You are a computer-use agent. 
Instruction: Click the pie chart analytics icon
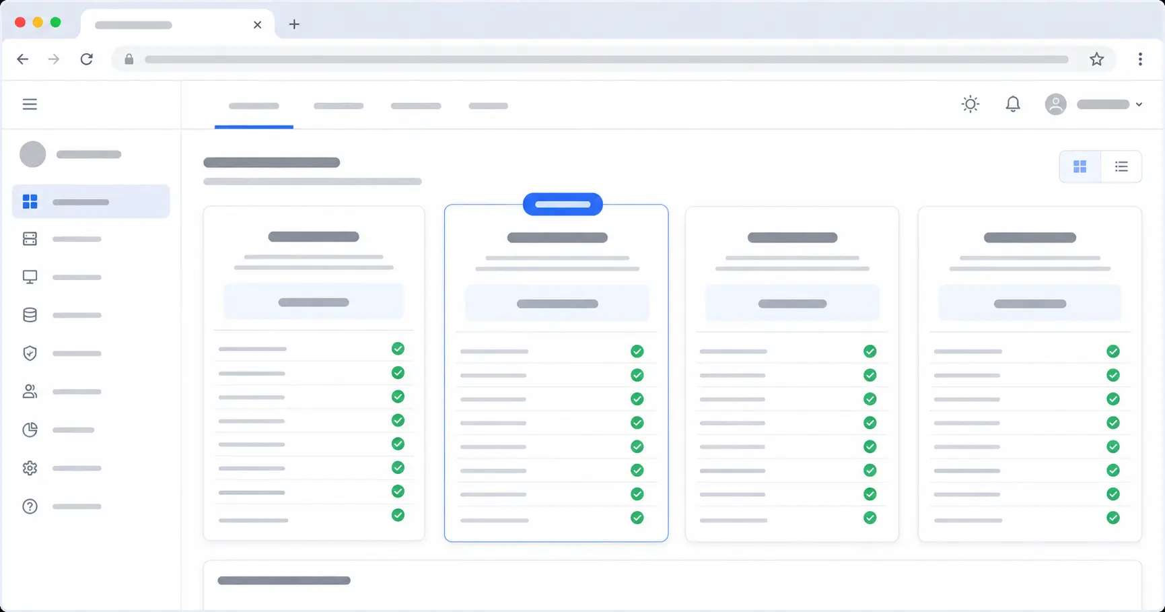pyautogui.click(x=30, y=430)
